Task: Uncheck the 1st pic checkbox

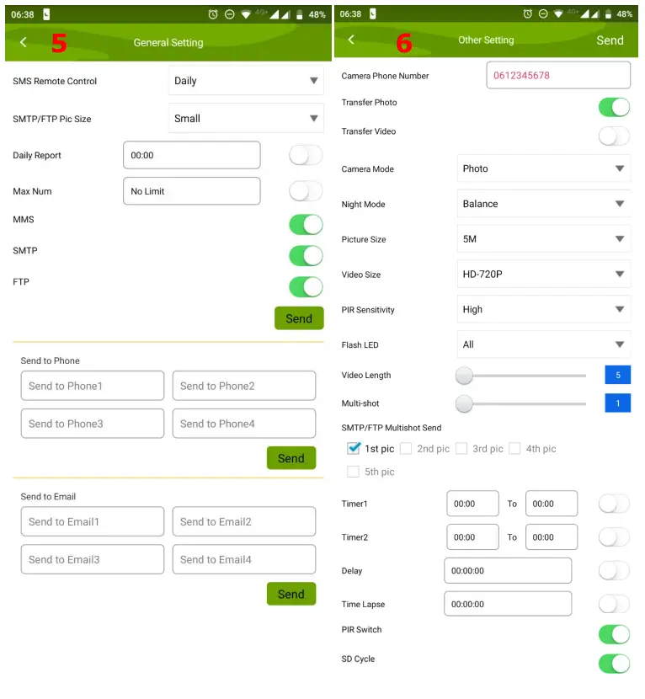Action: (x=354, y=448)
